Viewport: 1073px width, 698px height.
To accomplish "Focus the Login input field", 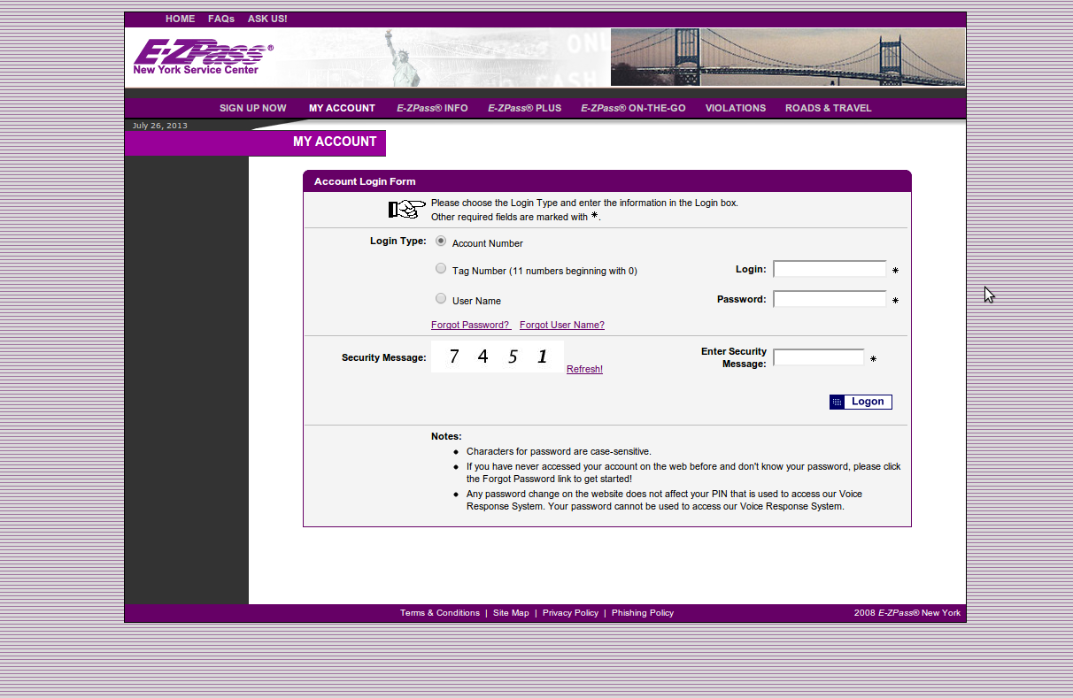I will pos(830,269).
